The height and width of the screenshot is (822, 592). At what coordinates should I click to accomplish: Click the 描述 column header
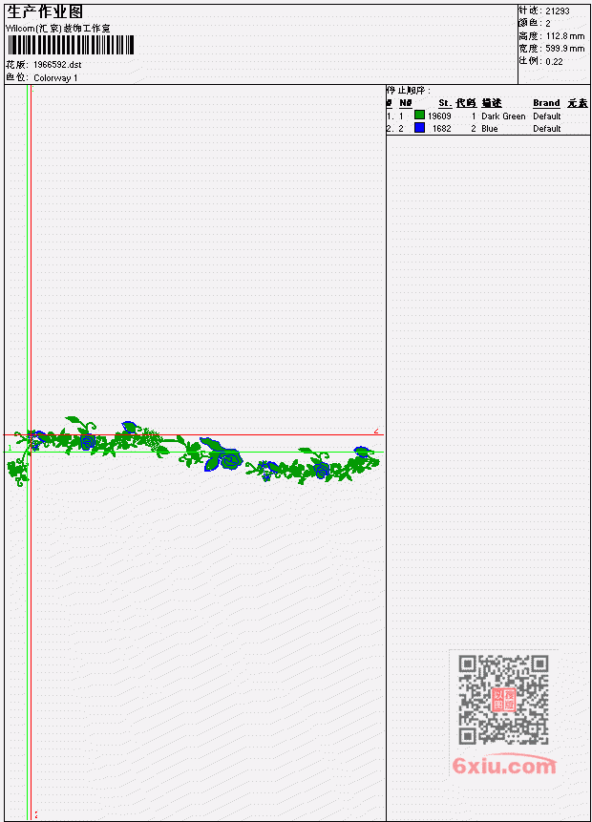tap(492, 103)
